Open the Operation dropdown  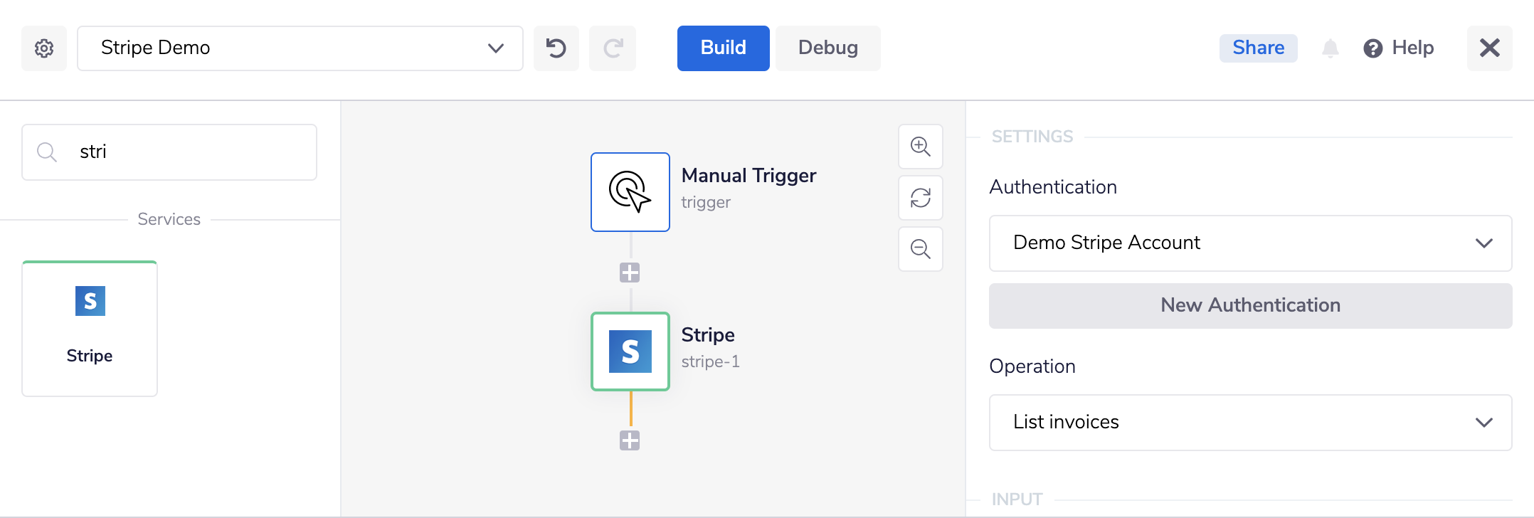point(1250,423)
